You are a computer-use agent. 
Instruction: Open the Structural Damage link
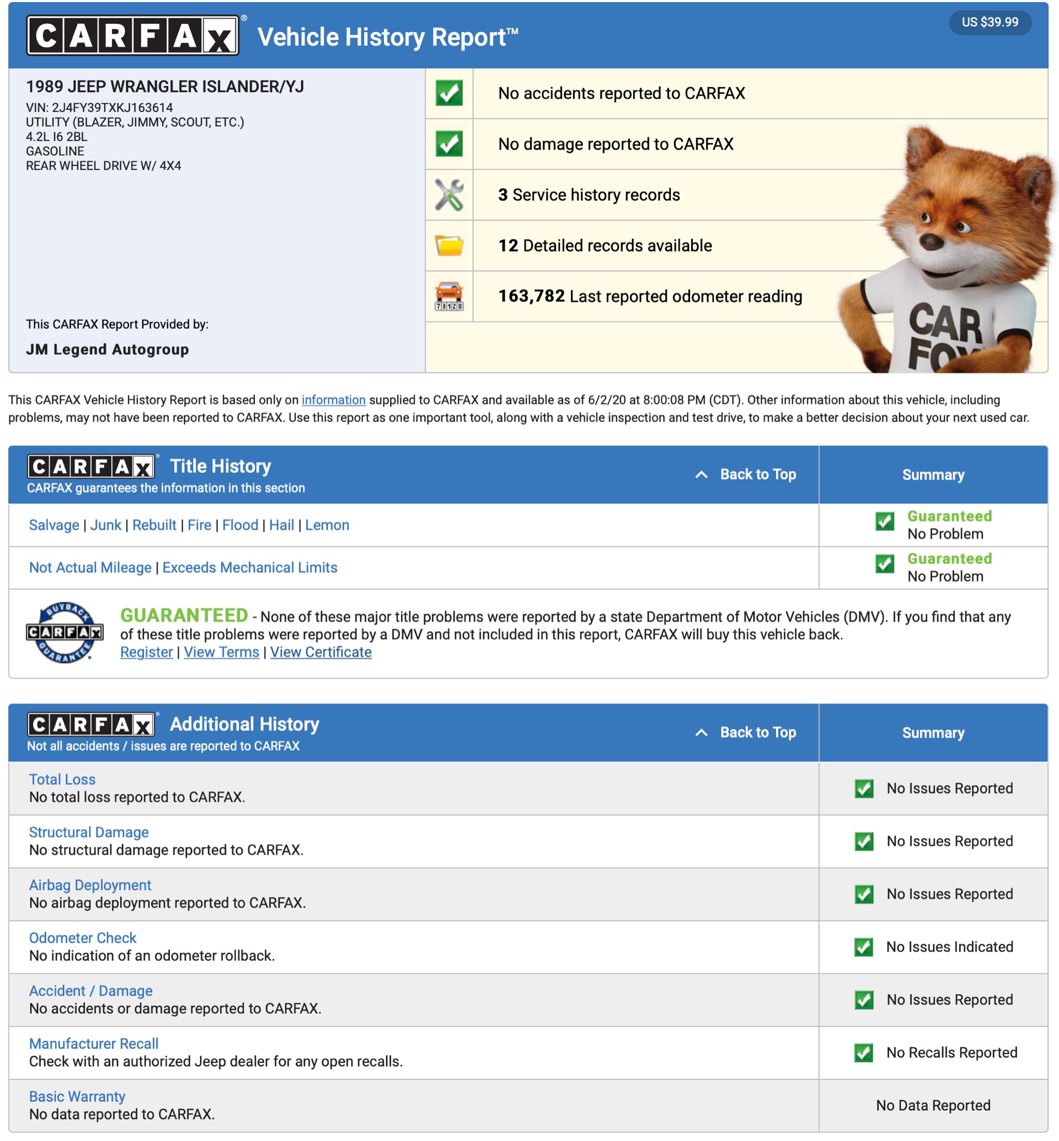(89, 833)
